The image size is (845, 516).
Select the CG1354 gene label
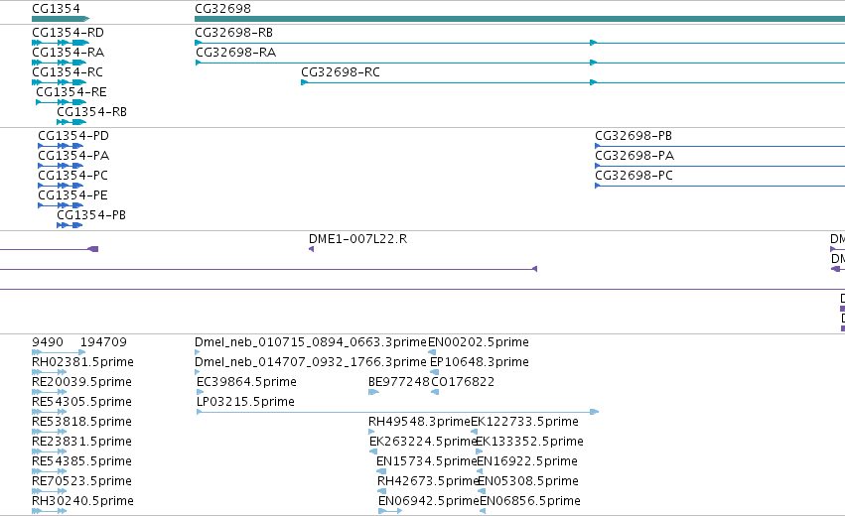click(56, 9)
